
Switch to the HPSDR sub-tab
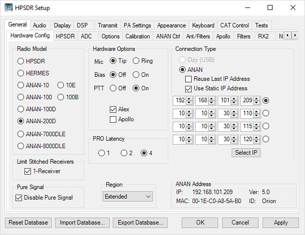click(x=65, y=36)
